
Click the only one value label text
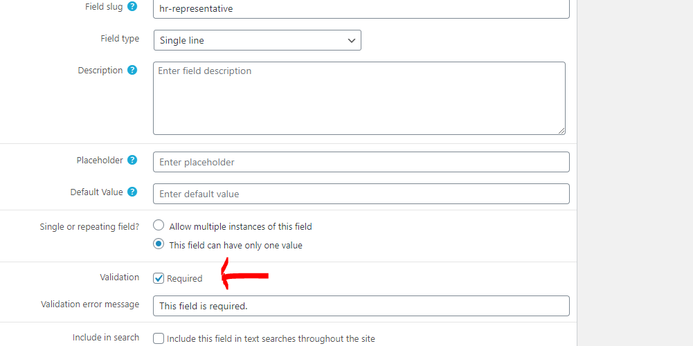tap(235, 245)
